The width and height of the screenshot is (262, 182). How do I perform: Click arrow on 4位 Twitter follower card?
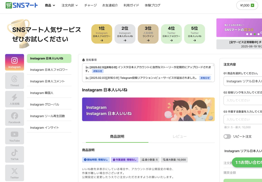pos(171,40)
